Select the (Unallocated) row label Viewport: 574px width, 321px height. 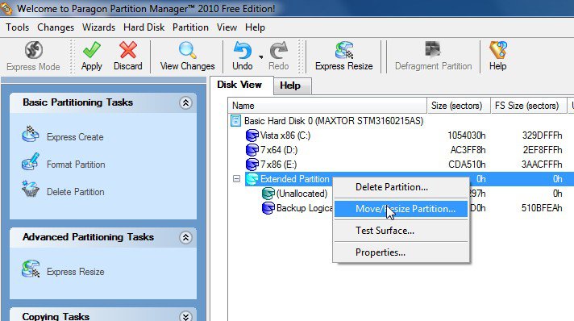(x=302, y=194)
